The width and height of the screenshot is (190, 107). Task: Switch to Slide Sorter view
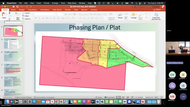pyautogui.click(x=123, y=97)
